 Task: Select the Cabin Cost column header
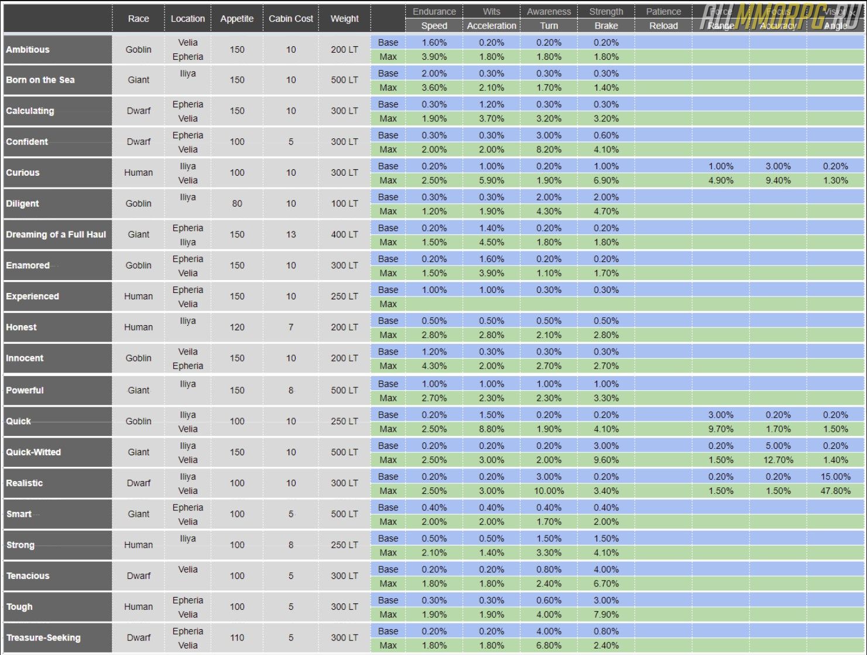coord(290,19)
